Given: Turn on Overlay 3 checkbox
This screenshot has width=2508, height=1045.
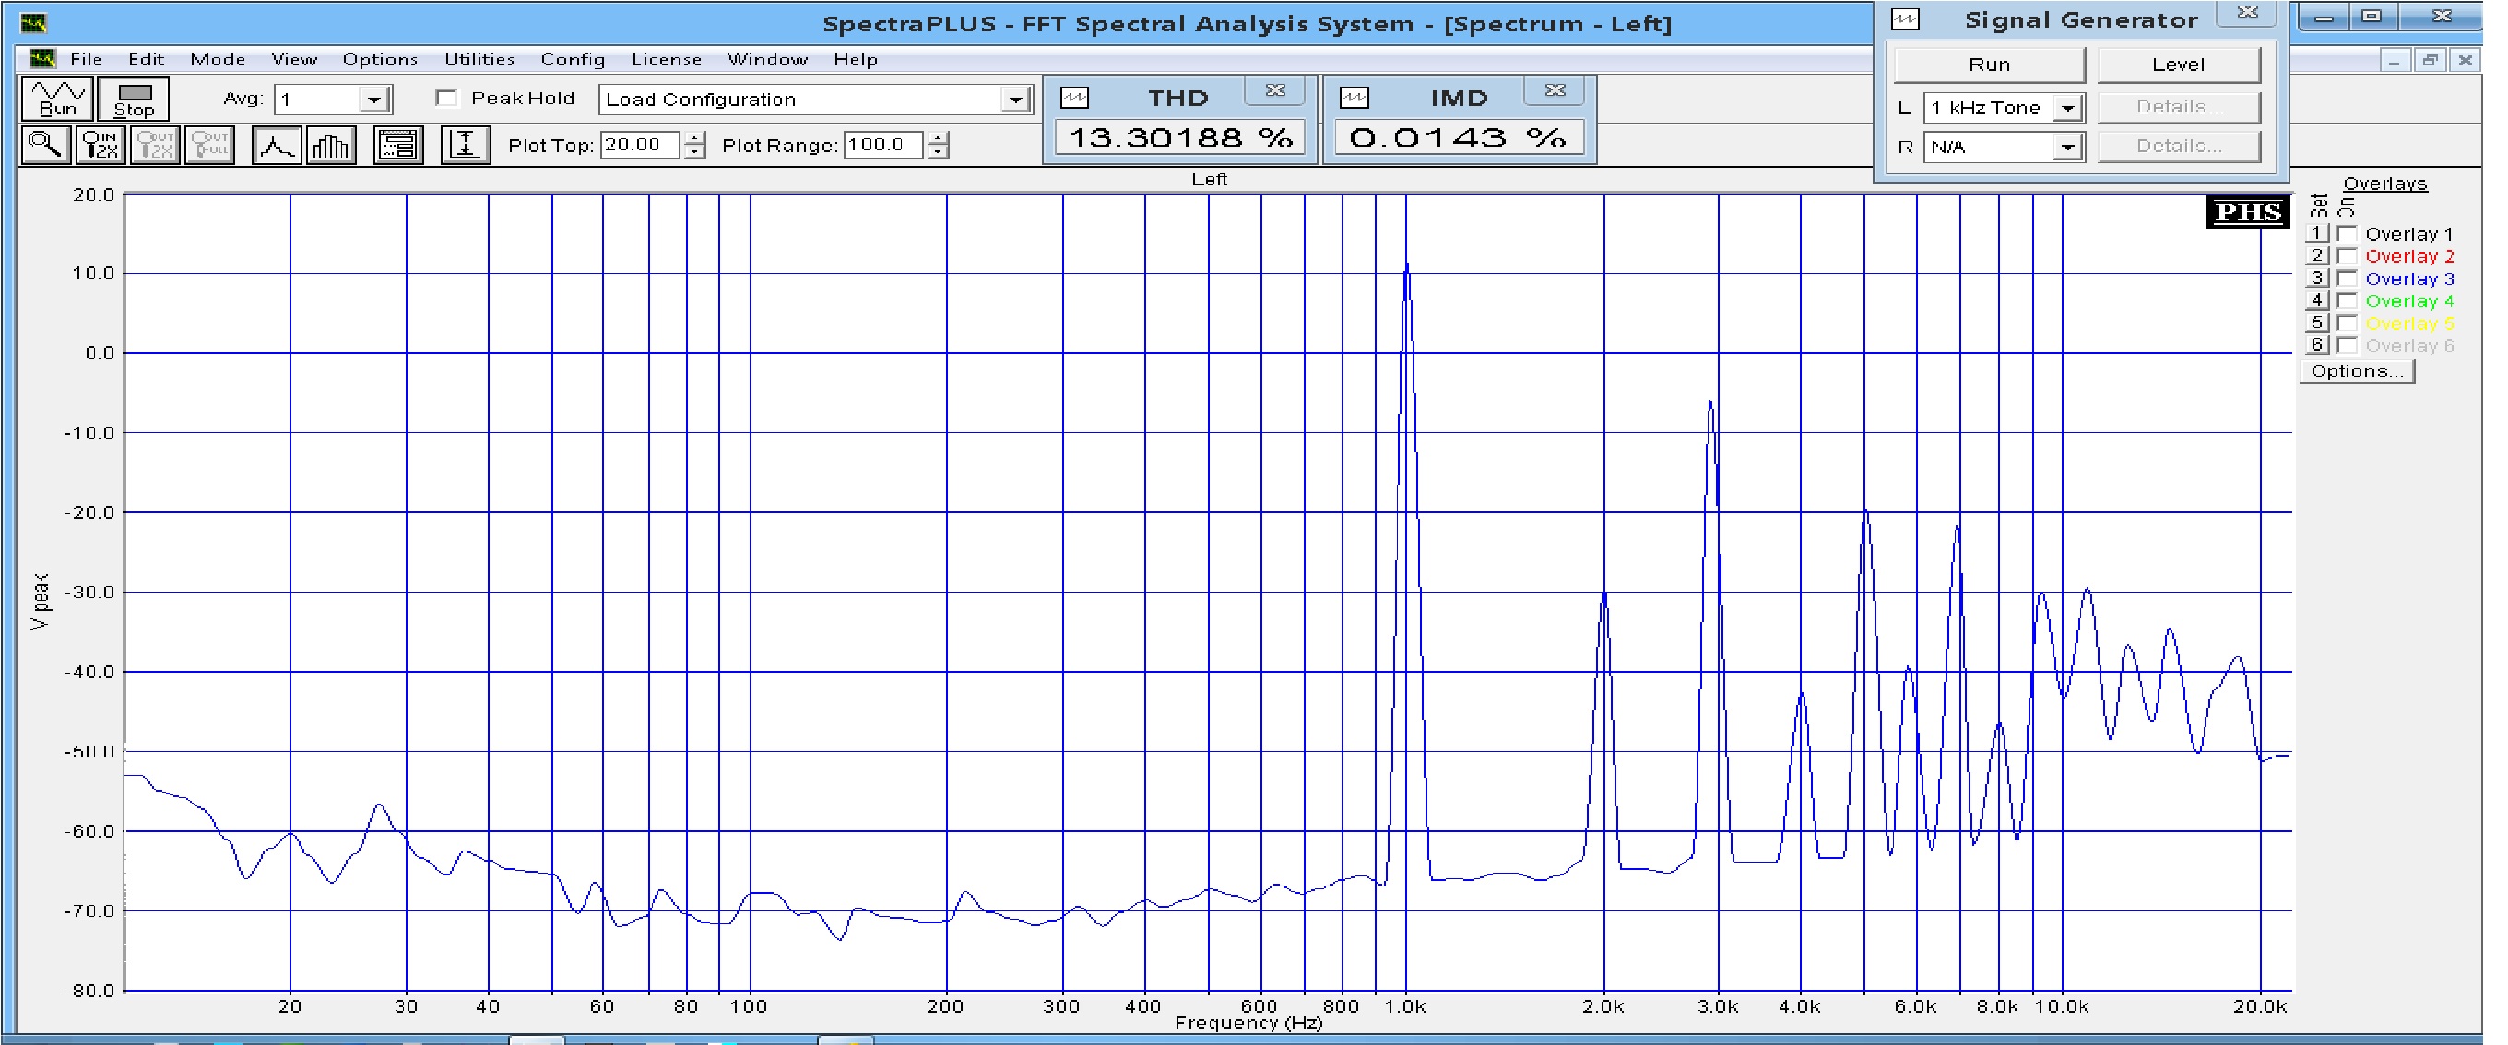Looking at the screenshot, I should coord(2348,278).
